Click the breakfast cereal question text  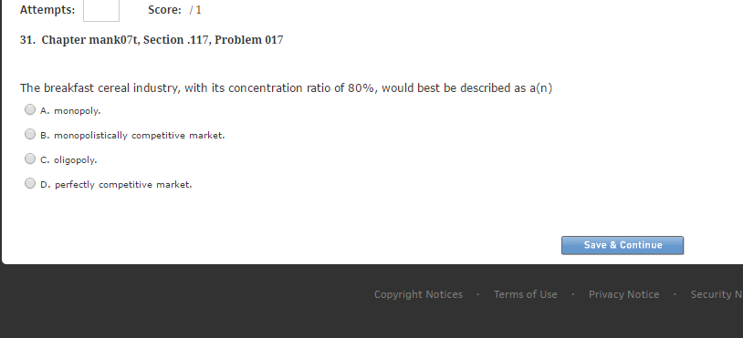pos(287,88)
